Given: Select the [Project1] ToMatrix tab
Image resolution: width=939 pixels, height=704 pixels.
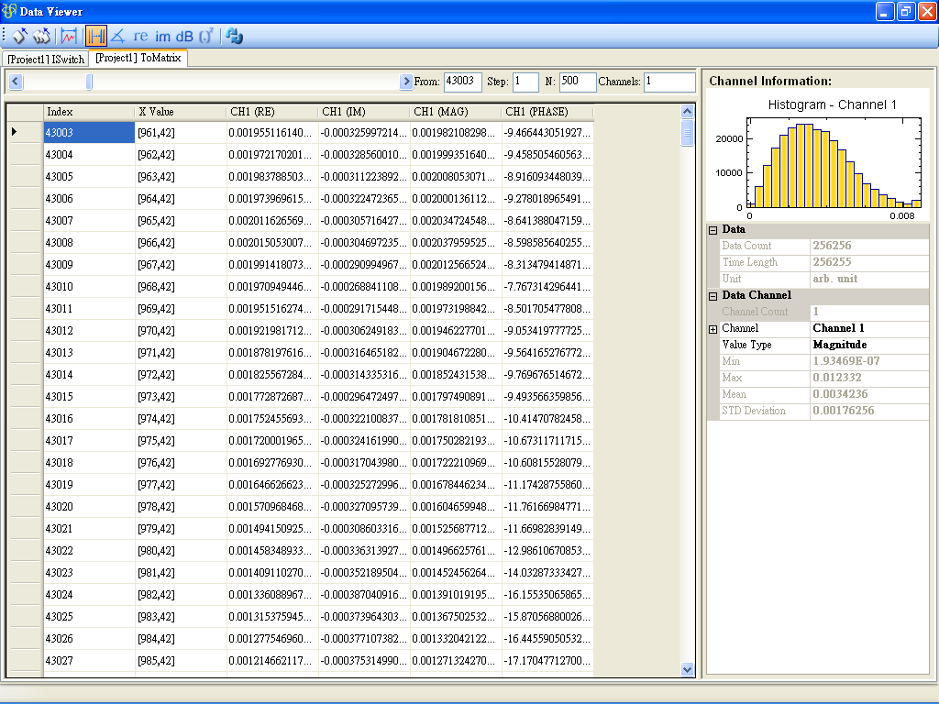Looking at the screenshot, I should [x=138, y=58].
